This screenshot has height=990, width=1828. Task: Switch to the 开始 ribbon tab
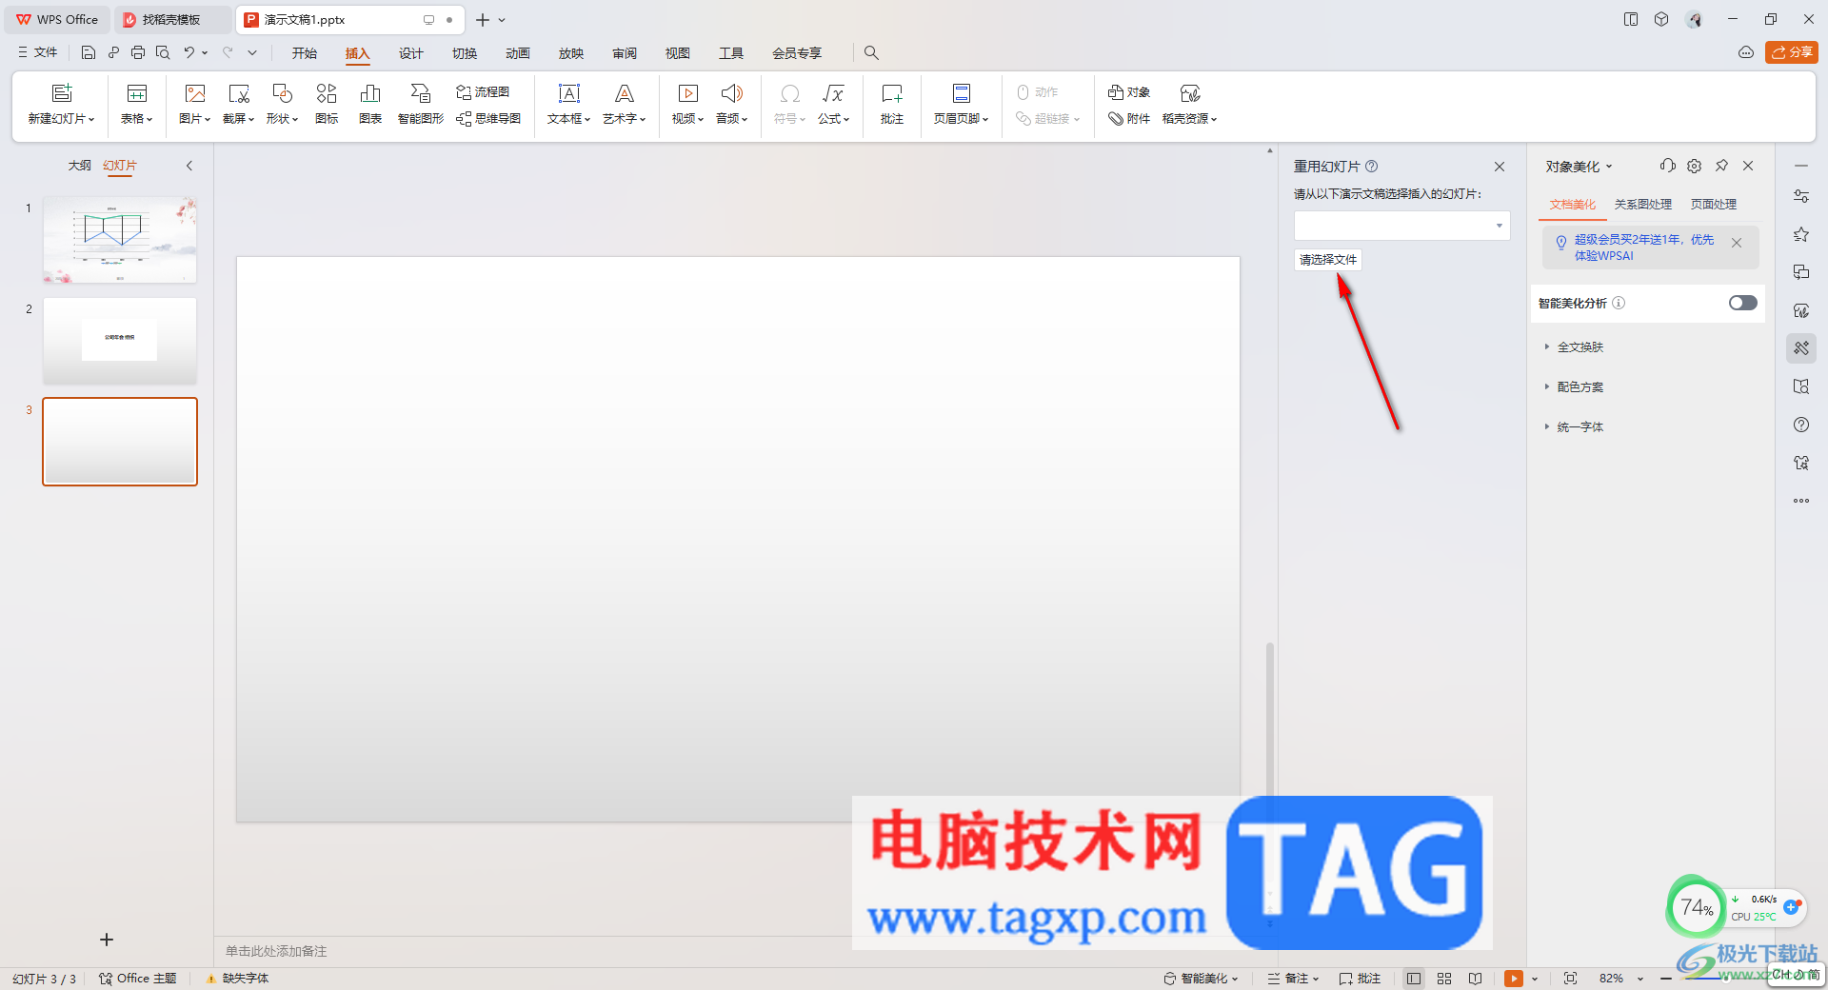(305, 53)
